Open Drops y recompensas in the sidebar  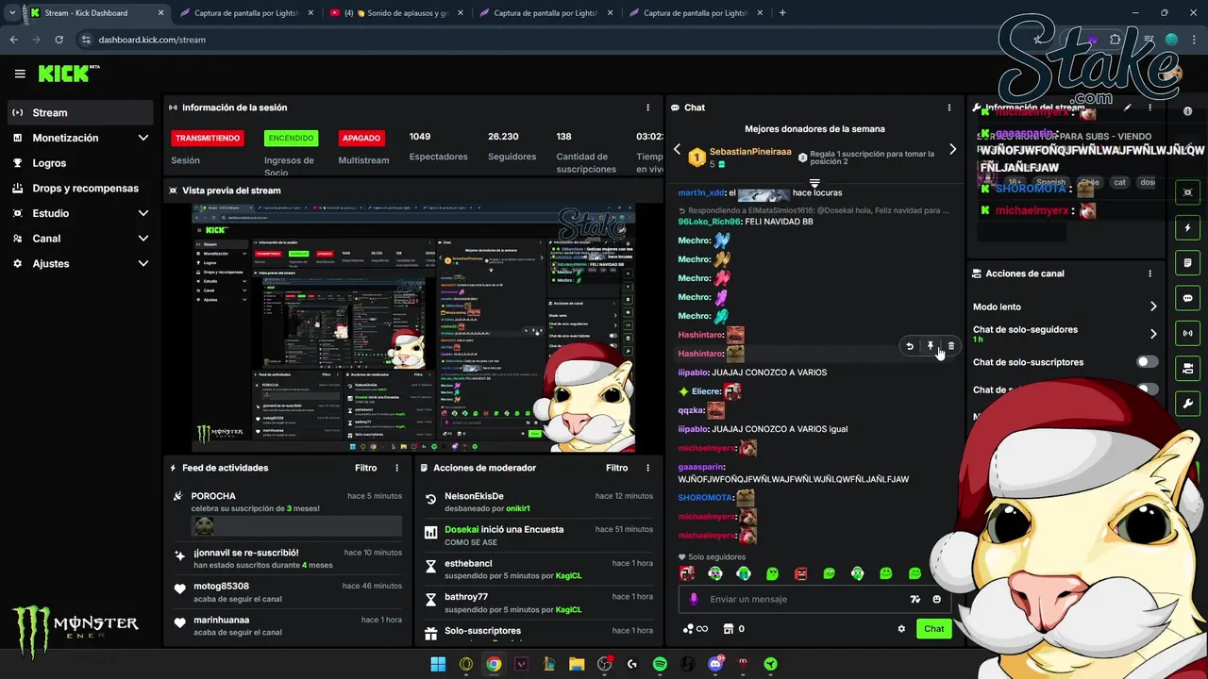tap(80, 188)
